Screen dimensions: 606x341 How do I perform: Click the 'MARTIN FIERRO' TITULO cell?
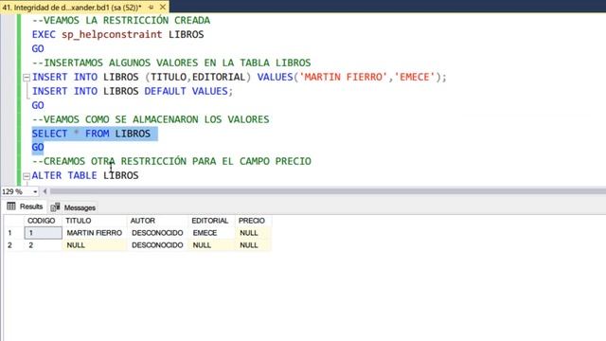tap(95, 233)
